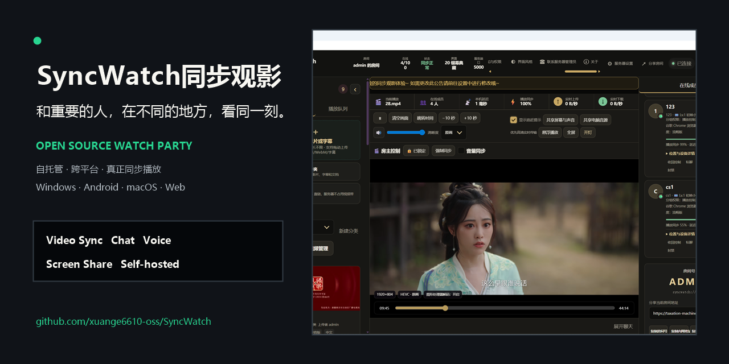Image resolution: width=729 pixels, height=364 pixels.
Task: Click the video player frame
Action: pos(504,238)
